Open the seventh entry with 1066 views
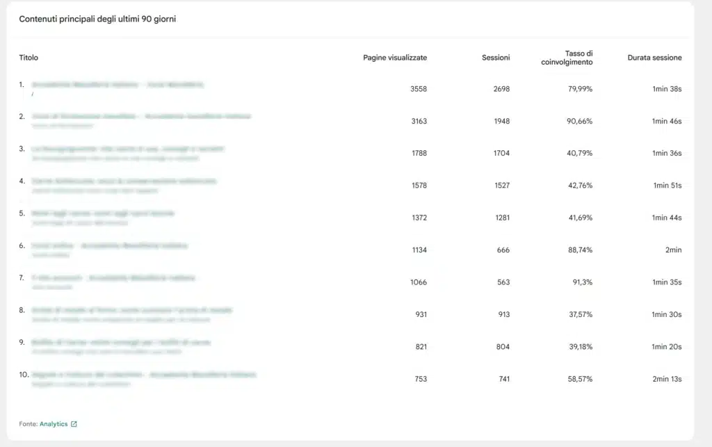Screen dimensions: 712x447 pyautogui.click(x=110, y=277)
